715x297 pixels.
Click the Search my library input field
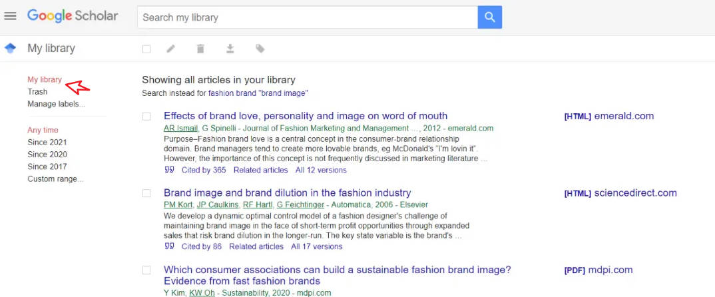click(x=308, y=17)
